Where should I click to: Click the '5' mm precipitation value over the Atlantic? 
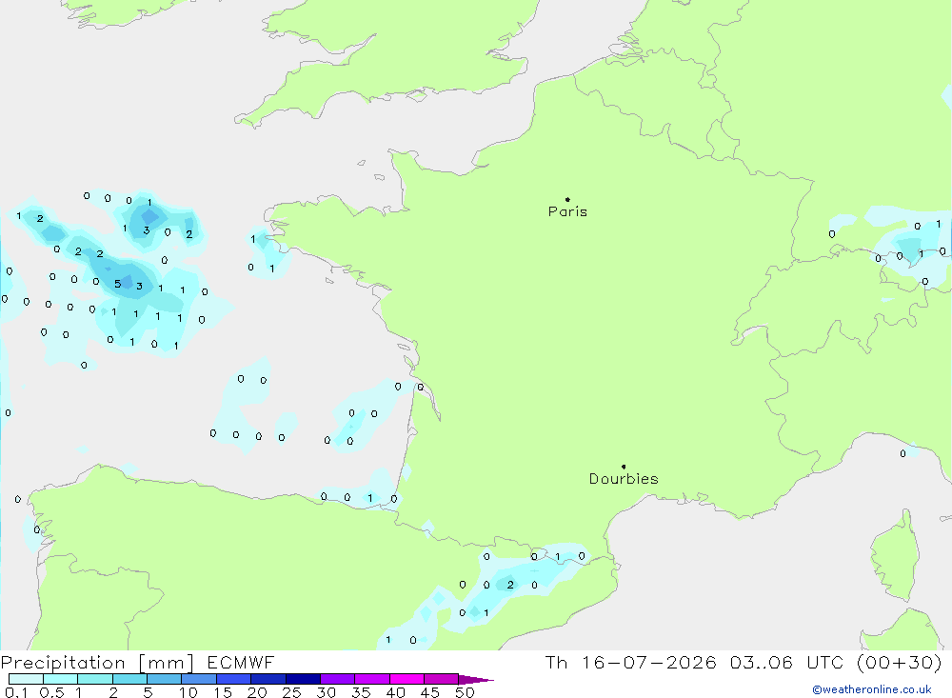point(117,284)
